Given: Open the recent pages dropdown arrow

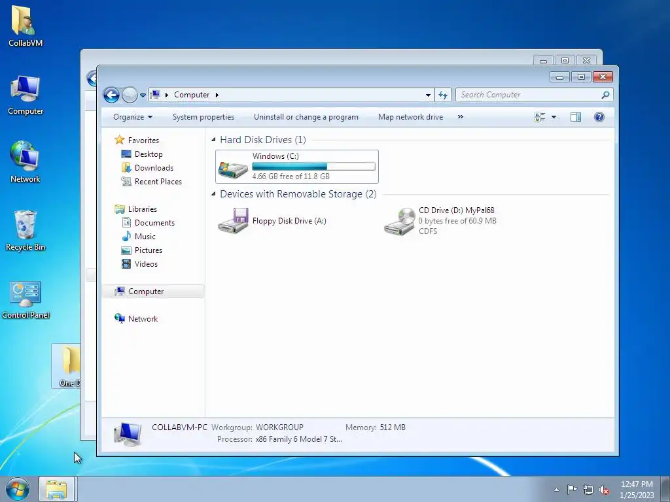Looking at the screenshot, I should pos(143,95).
